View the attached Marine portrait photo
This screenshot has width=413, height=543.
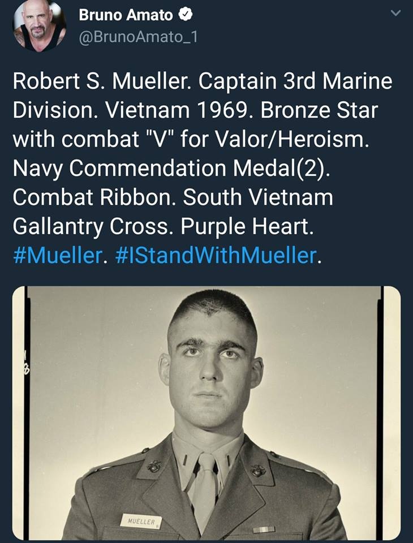[206, 413]
